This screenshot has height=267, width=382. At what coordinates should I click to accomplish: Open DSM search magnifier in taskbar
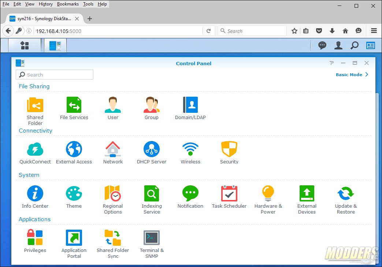355,45
